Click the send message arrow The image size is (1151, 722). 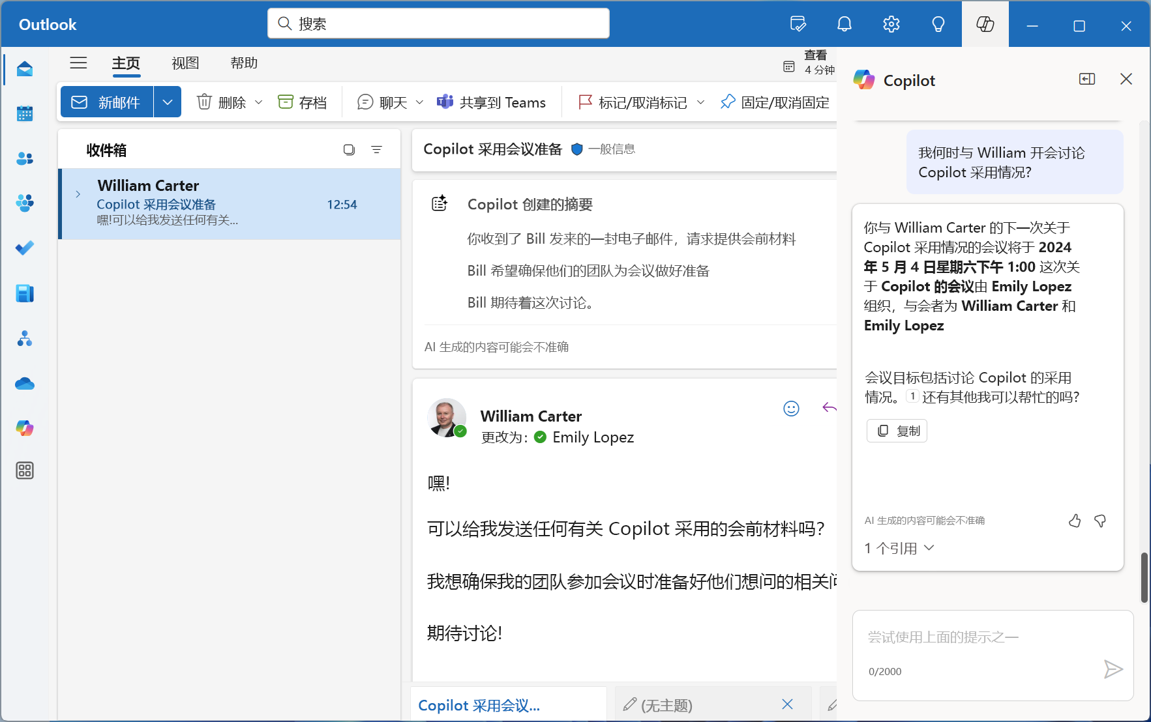[1113, 669]
